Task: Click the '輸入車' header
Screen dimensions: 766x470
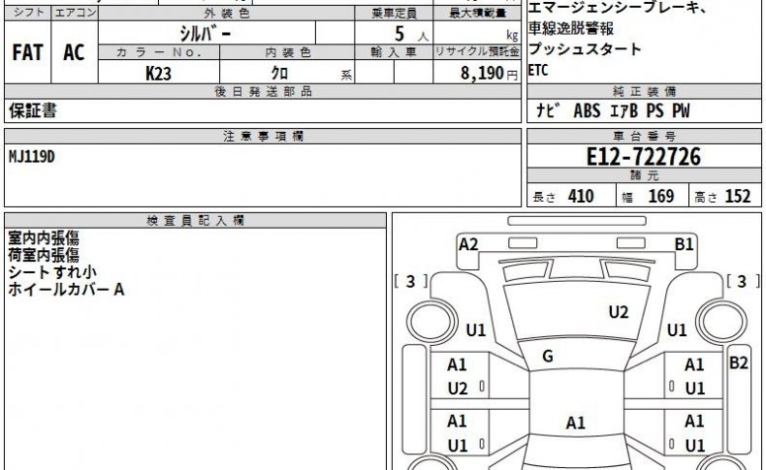Action: coord(394,51)
